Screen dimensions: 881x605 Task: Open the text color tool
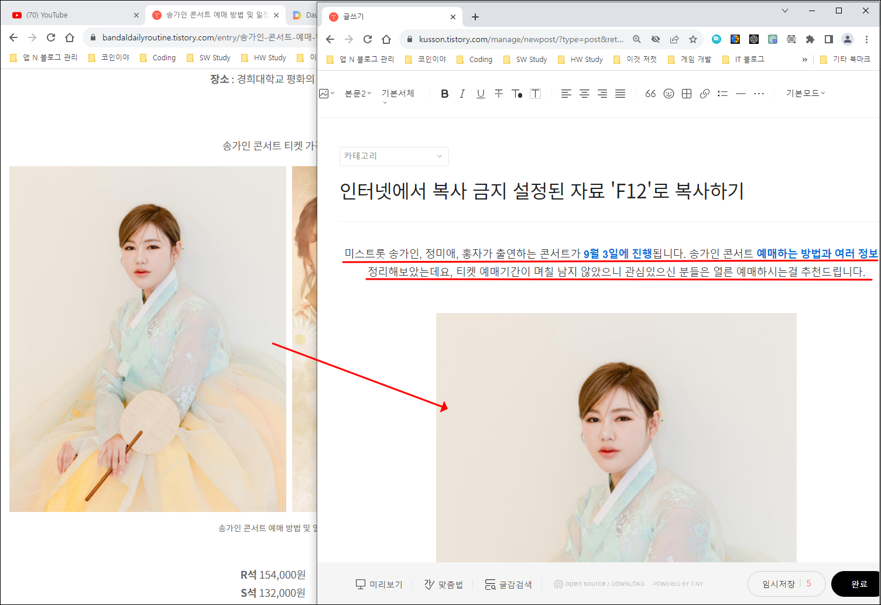tap(517, 94)
